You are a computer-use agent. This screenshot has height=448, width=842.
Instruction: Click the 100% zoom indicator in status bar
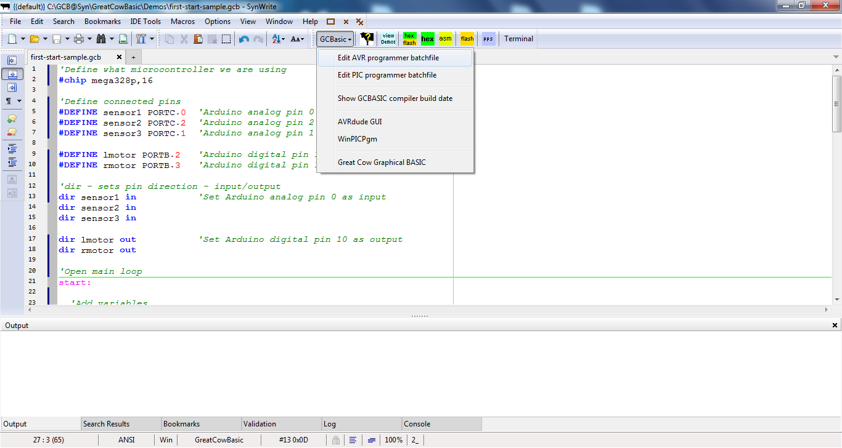pyautogui.click(x=394, y=439)
